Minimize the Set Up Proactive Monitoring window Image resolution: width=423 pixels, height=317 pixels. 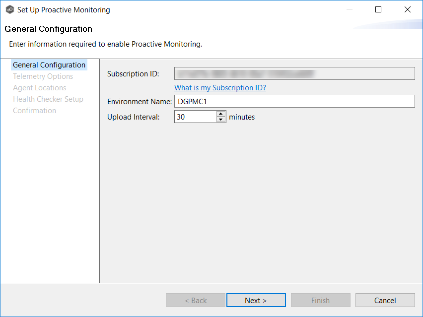(349, 9)
